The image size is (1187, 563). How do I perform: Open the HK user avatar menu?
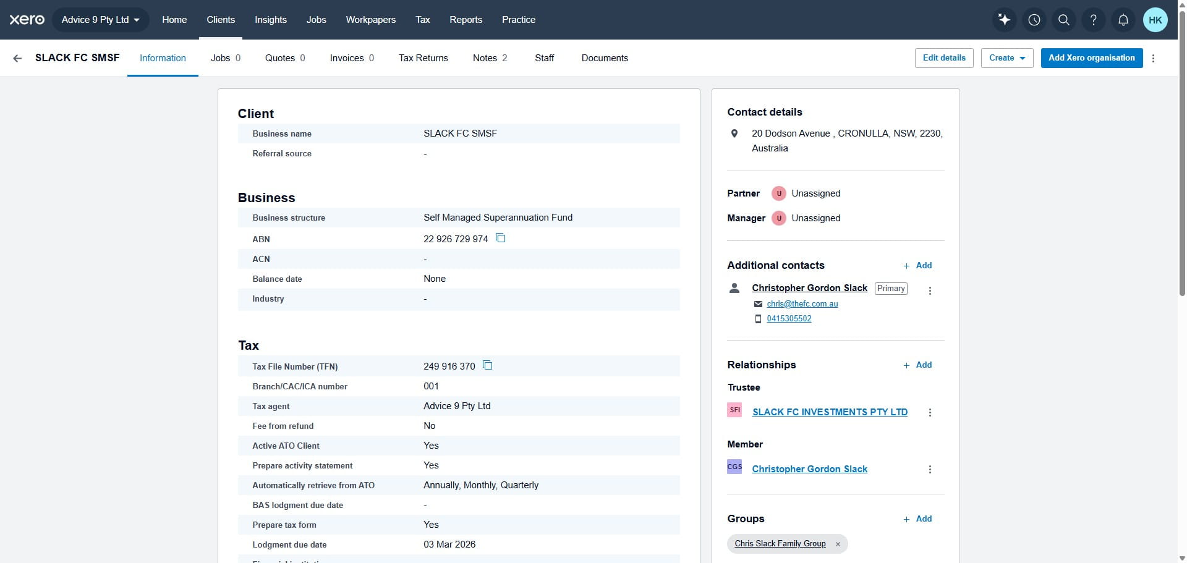click(x=1155, y=20)
